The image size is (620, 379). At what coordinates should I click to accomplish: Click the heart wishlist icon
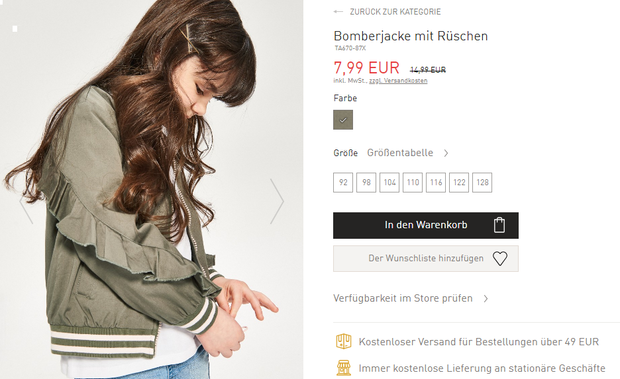tap(500, 259)
